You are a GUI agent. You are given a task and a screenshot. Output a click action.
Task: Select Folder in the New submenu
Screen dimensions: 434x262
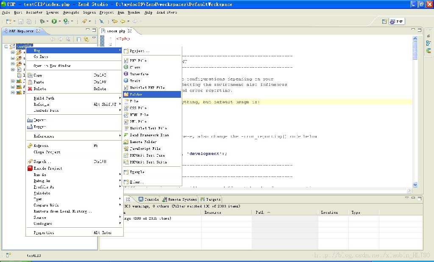(x=136, y=94)
